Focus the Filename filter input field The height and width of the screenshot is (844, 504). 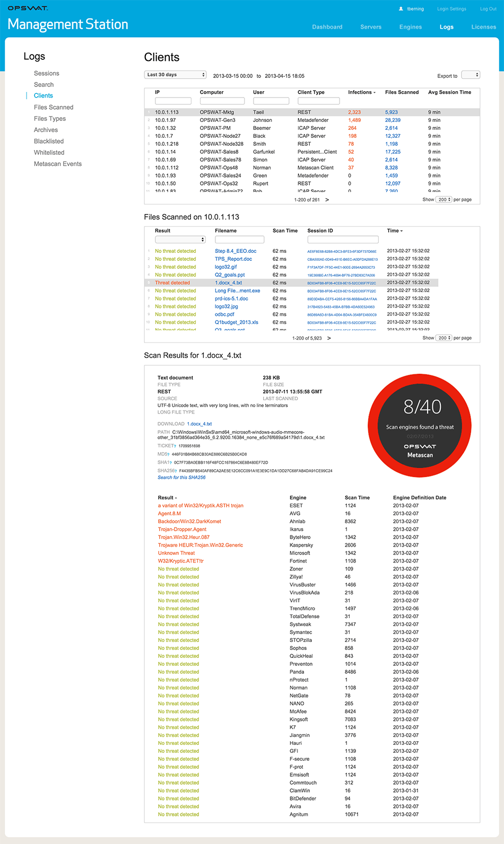239,240
